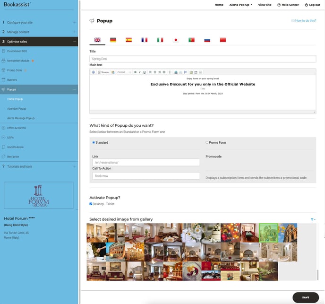Open the 'How to do this?' link
The image size is (325, 304).
click(x=304, y=21)
